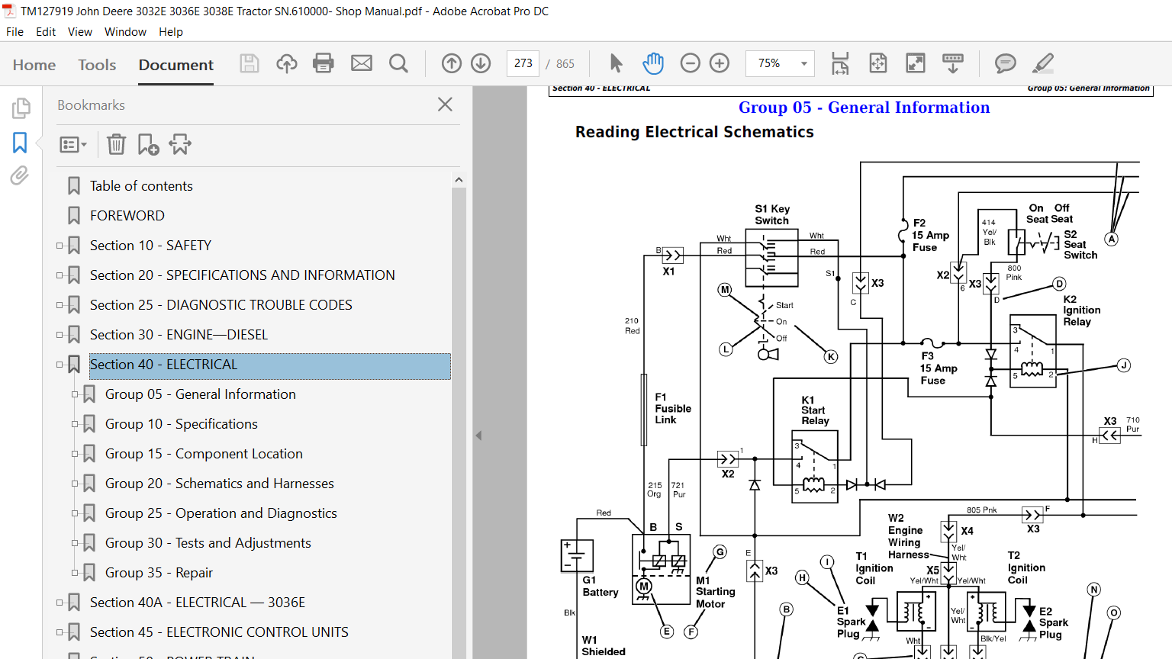The width and height of the screenshot is (1172, 659).
Task: Click find current bookmark icon
Action: 180,143
